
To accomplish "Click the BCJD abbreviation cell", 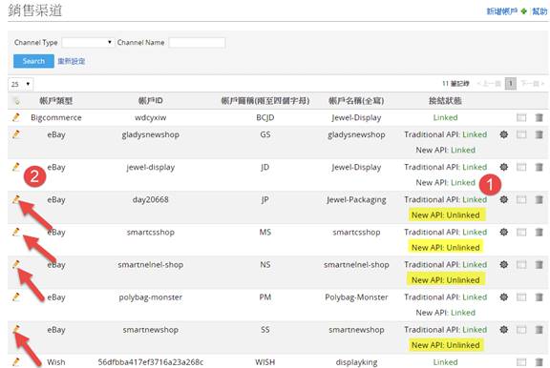I will [x=265, y=117].
